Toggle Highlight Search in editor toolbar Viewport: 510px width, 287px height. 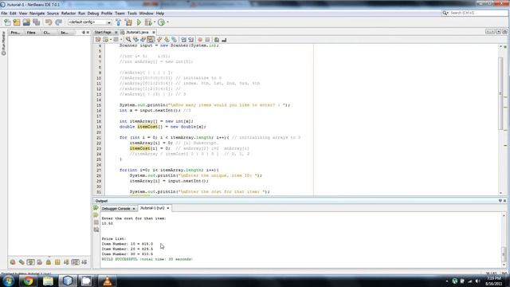pyautogui.click(x=151, y=40)
